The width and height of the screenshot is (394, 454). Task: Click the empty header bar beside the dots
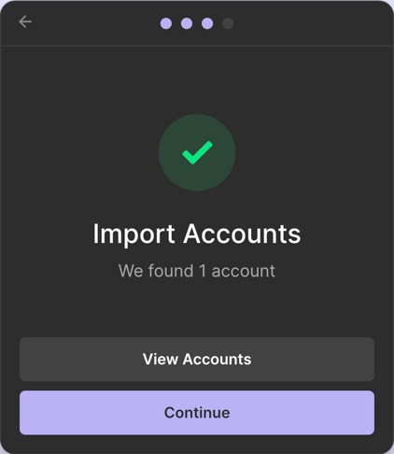(311, 23)
